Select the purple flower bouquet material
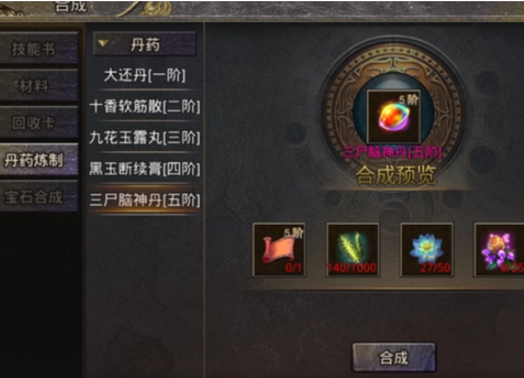Viewport: 524px width, 378px height. [499, 250]
